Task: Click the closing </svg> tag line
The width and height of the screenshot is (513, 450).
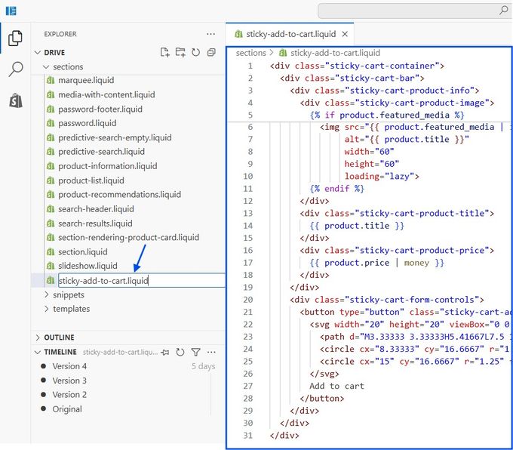Action: (x=324, y=374)
